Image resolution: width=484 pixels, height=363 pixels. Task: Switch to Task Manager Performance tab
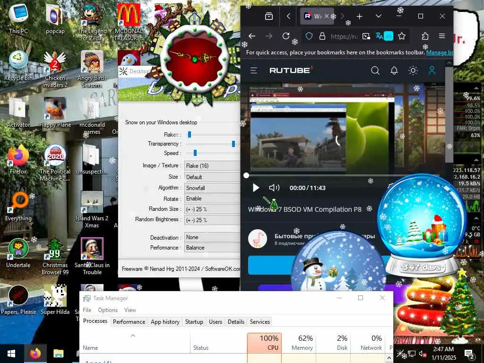click(129, 321)
